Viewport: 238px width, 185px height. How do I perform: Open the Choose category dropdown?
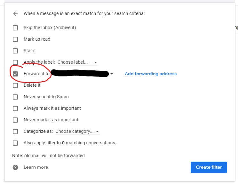pyautogui.click(x=77, y=132)
